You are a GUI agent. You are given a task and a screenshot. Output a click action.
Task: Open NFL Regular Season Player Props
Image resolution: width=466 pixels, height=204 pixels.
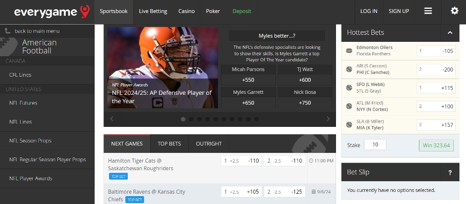pos(47,159)
